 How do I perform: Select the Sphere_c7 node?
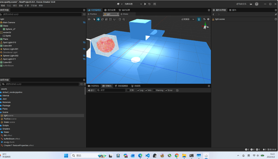(10, 29)
